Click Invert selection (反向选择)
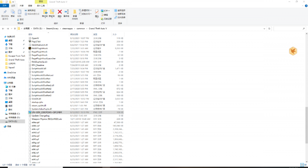This screenshot has height=168, width=308. pyautogui.click(x=120, y=17)
